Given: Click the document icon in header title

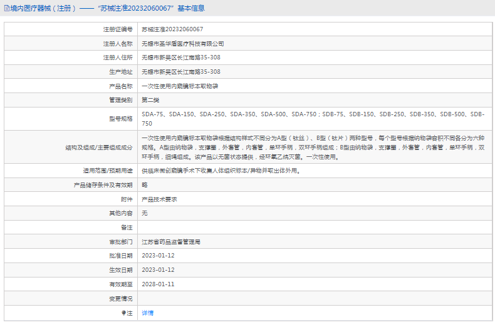Looking at the screenshot, I should tap(7, 9).
